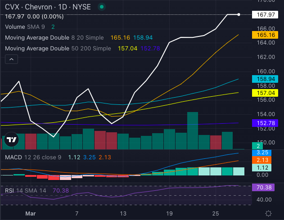Select the MACD 12 26 indicator title
This screenshot has height=220, width=284.
pos(32,157)
